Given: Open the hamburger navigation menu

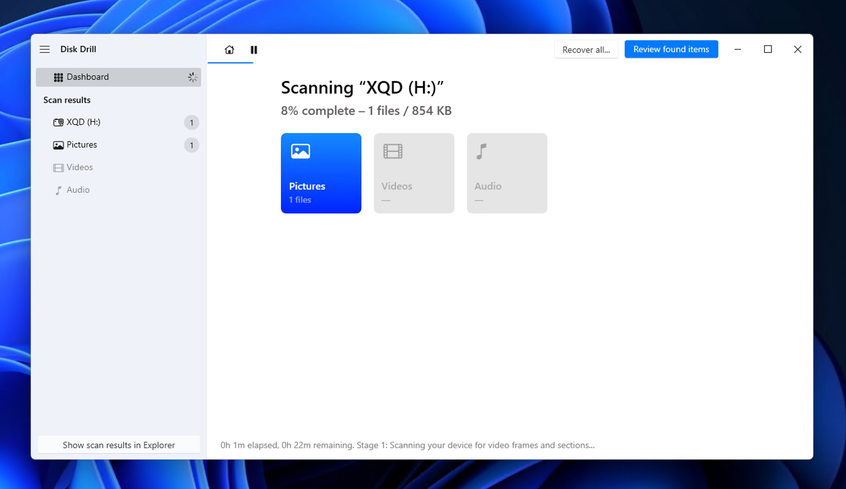Looking at the screenshot, I should click(45, 49).
